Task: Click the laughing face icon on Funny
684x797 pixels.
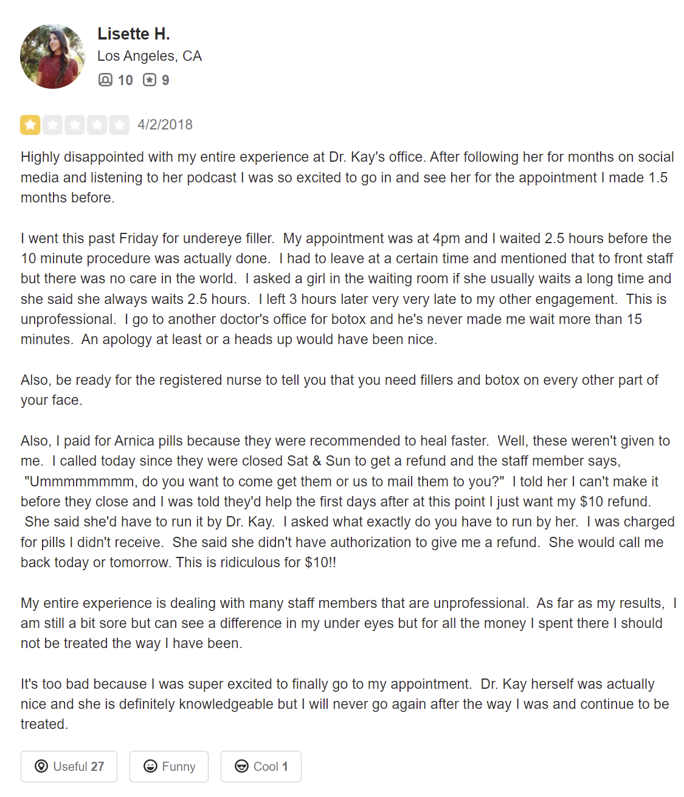Action: pos(150,766)
